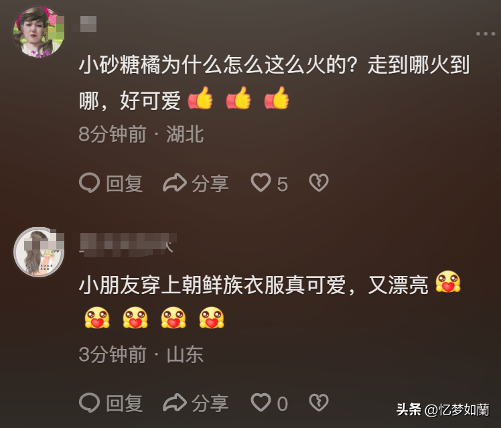
Task: Tap broken heart icon under Shandong comment
Action: click(319, 403)
